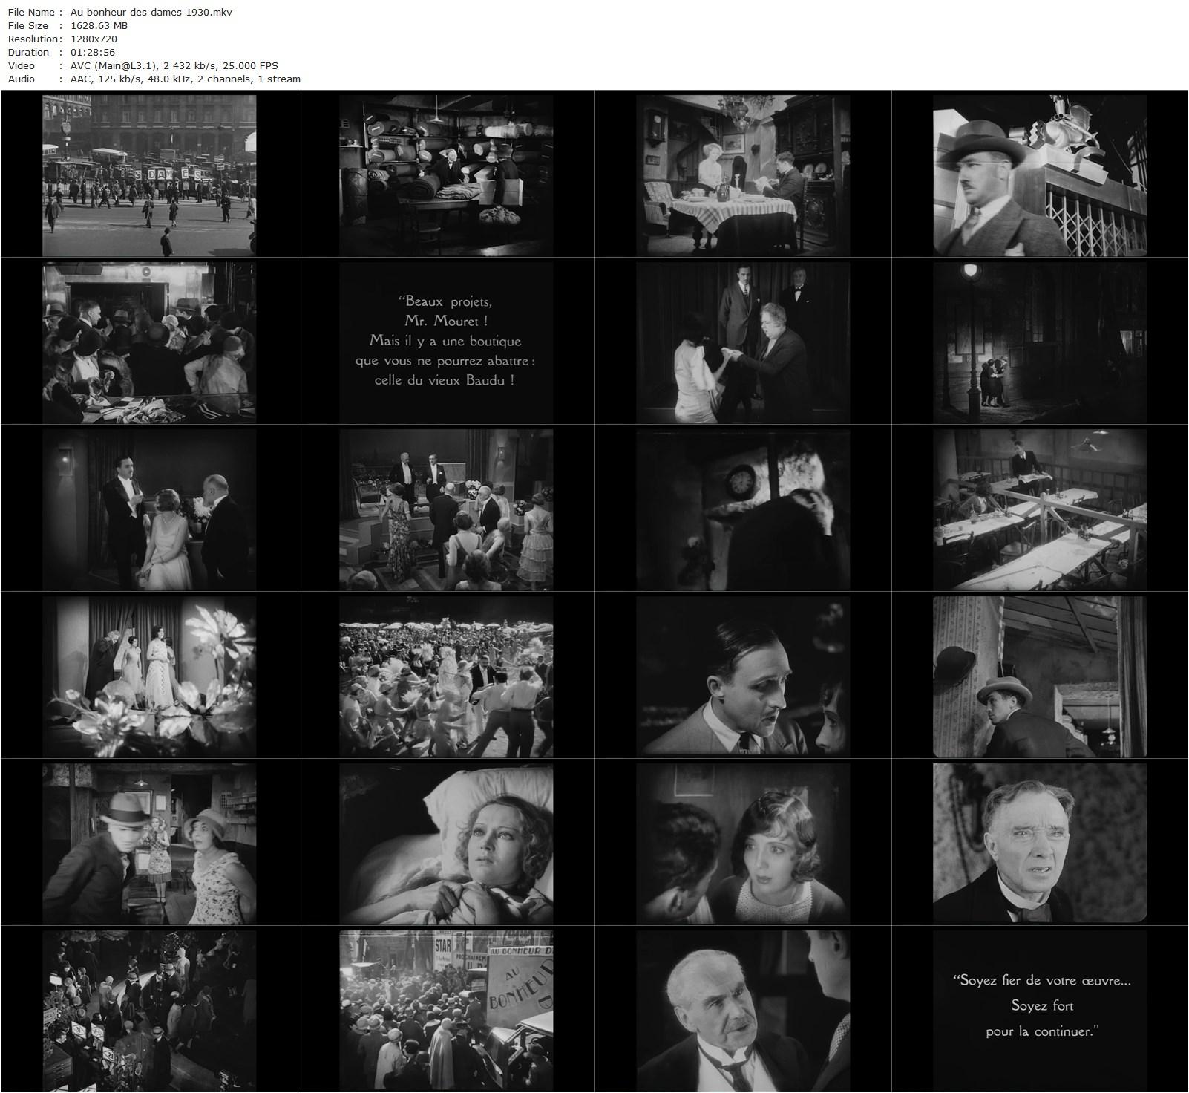This screenshot has height=1093, width=1189.
Task: Open the fabric rolls warehouse thumbnail
Action: [x=446, y=174]
